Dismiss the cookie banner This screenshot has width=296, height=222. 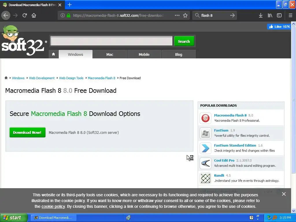tap(284, 194)
